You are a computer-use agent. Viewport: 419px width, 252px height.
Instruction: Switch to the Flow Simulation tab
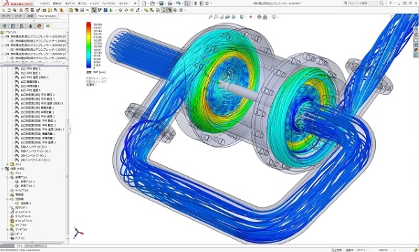[x=47, y=16]
